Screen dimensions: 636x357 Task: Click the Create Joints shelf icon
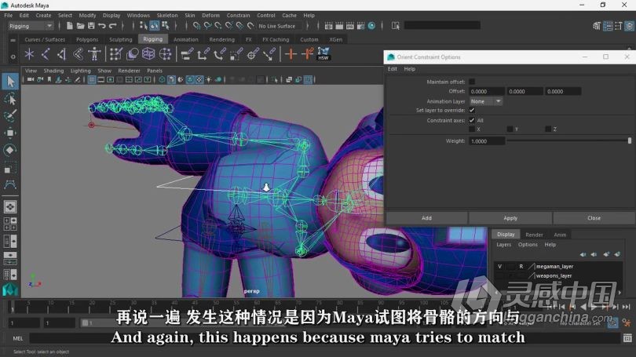click(x=46, y=54)
